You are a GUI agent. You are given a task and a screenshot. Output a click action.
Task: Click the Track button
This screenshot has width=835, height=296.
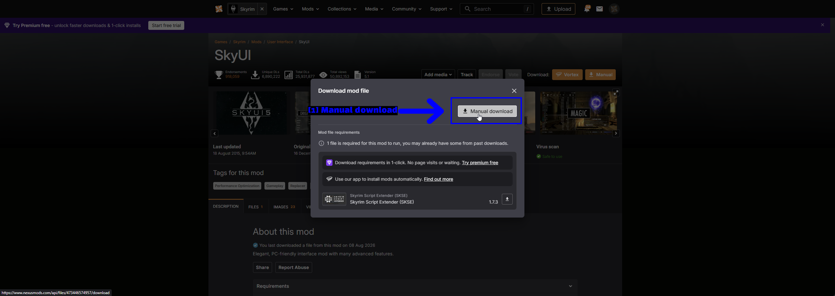[467, 75]
